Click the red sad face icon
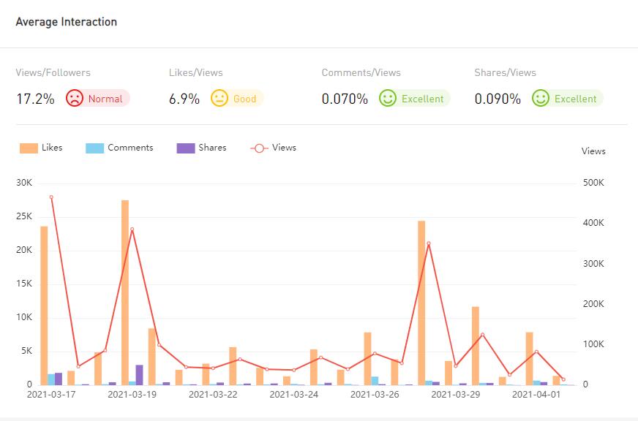638x421 pixels. coord(75,98)
